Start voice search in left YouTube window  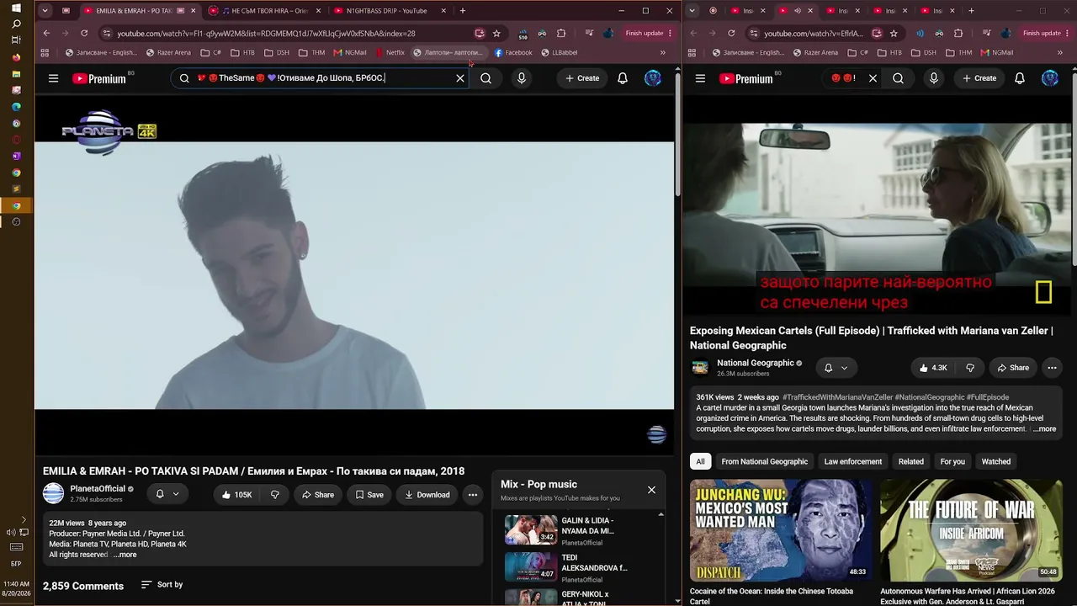[522, 78]
